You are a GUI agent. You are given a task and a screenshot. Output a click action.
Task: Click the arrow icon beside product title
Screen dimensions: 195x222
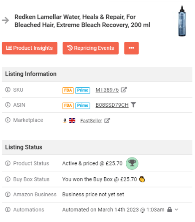tap(5, 20)
